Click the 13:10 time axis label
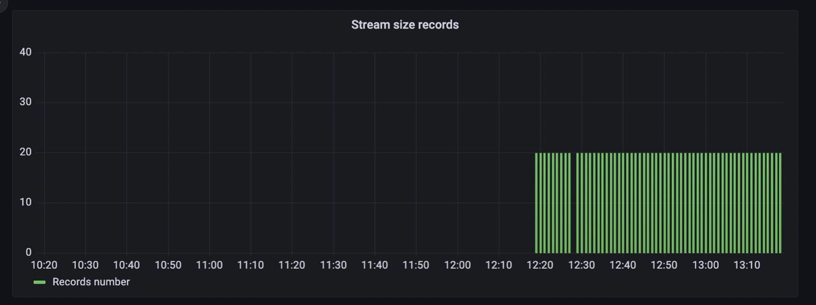 pos(747,266)
